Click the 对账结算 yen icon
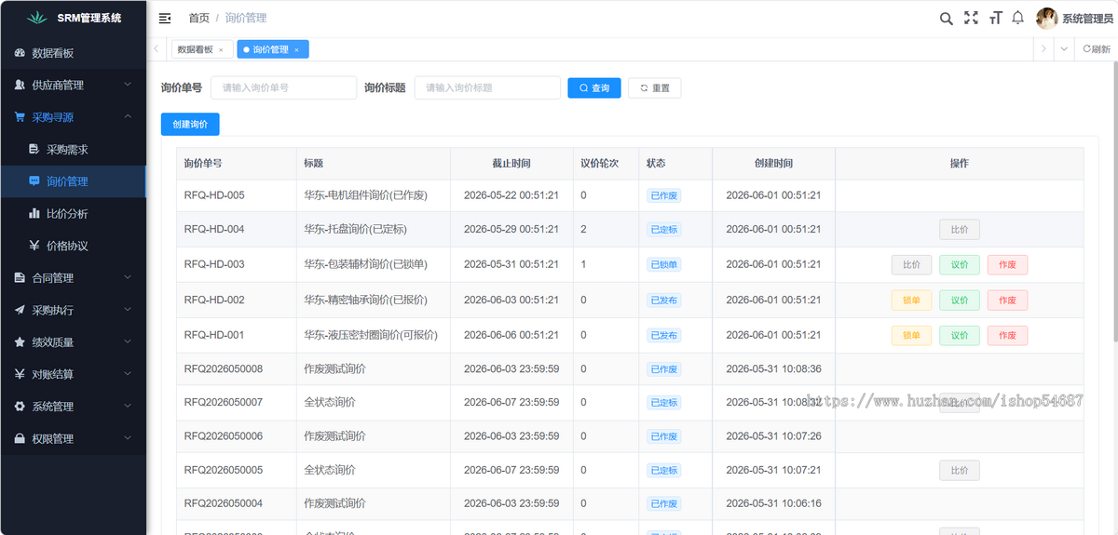1118x535 pixels. [20, 374]
